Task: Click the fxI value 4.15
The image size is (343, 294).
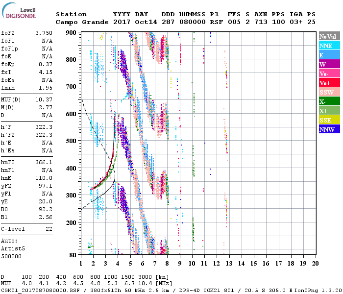Action: (x=46, y=72)
